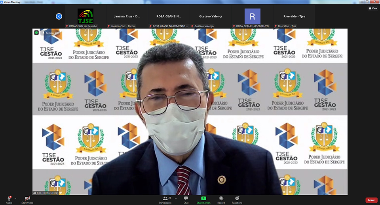The width and height of the screenshot is (380, 205).
Task: Expand audio options caret beside Audio
Action: click(x=15, y=198)
